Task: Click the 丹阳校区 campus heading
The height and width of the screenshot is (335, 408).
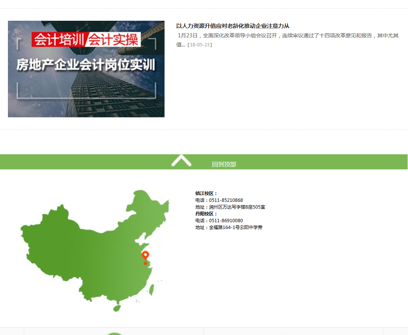Action: pyautogui.click(x=205, y=214)
